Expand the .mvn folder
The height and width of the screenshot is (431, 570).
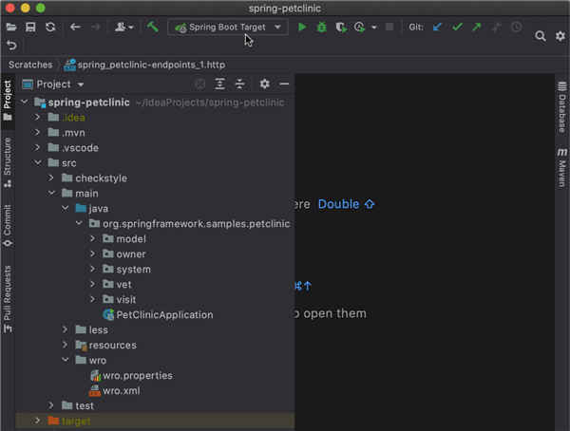point(37,133)
